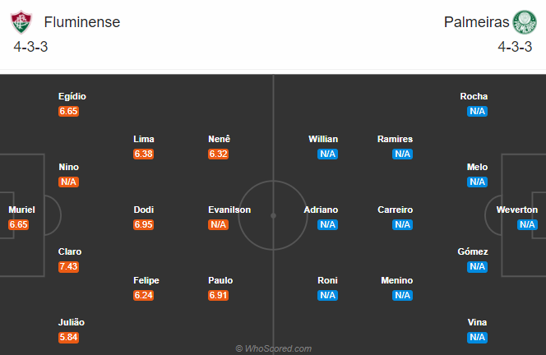
Task: Click the WhoScored.com watermark link
Action: (x=273, y=348)
